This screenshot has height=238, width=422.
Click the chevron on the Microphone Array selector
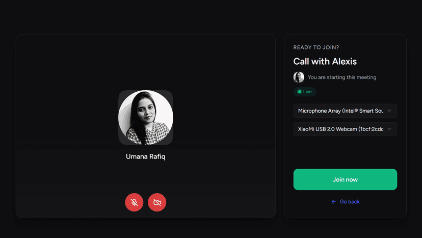click(389, 111)
